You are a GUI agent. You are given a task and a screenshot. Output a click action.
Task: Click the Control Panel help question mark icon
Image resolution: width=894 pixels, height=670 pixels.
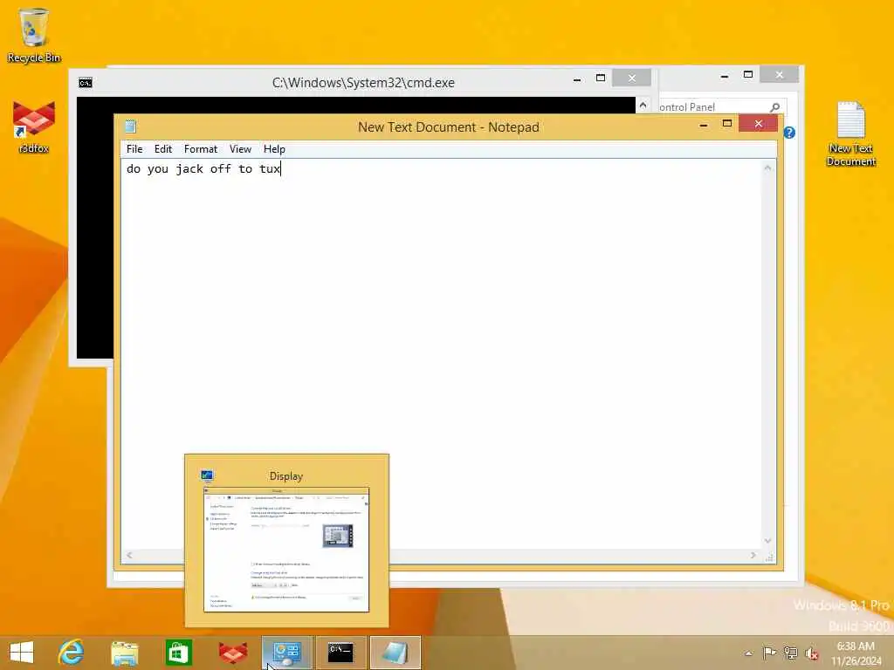pyautogui.click(x=789, y=133)
